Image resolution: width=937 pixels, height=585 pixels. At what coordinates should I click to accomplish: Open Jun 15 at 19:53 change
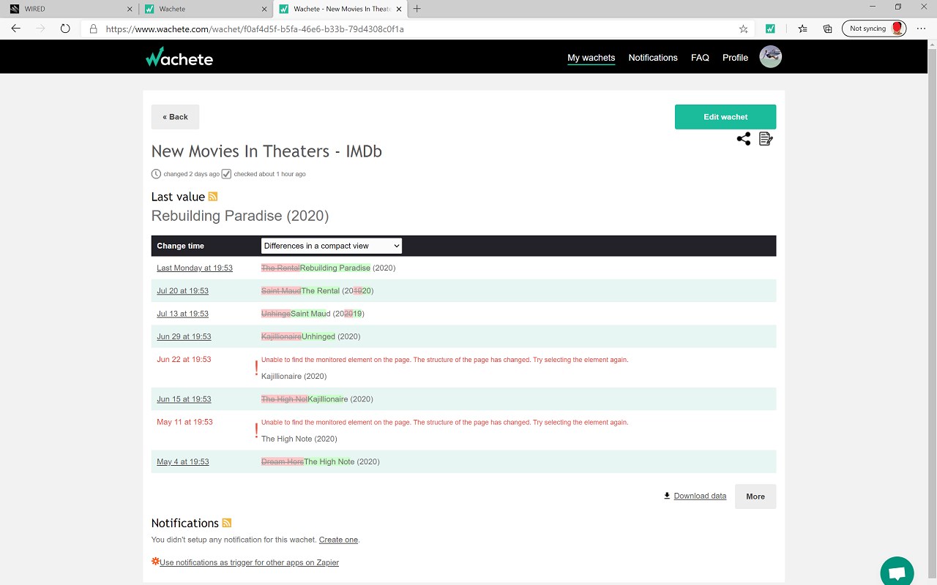tap(184, 399)
